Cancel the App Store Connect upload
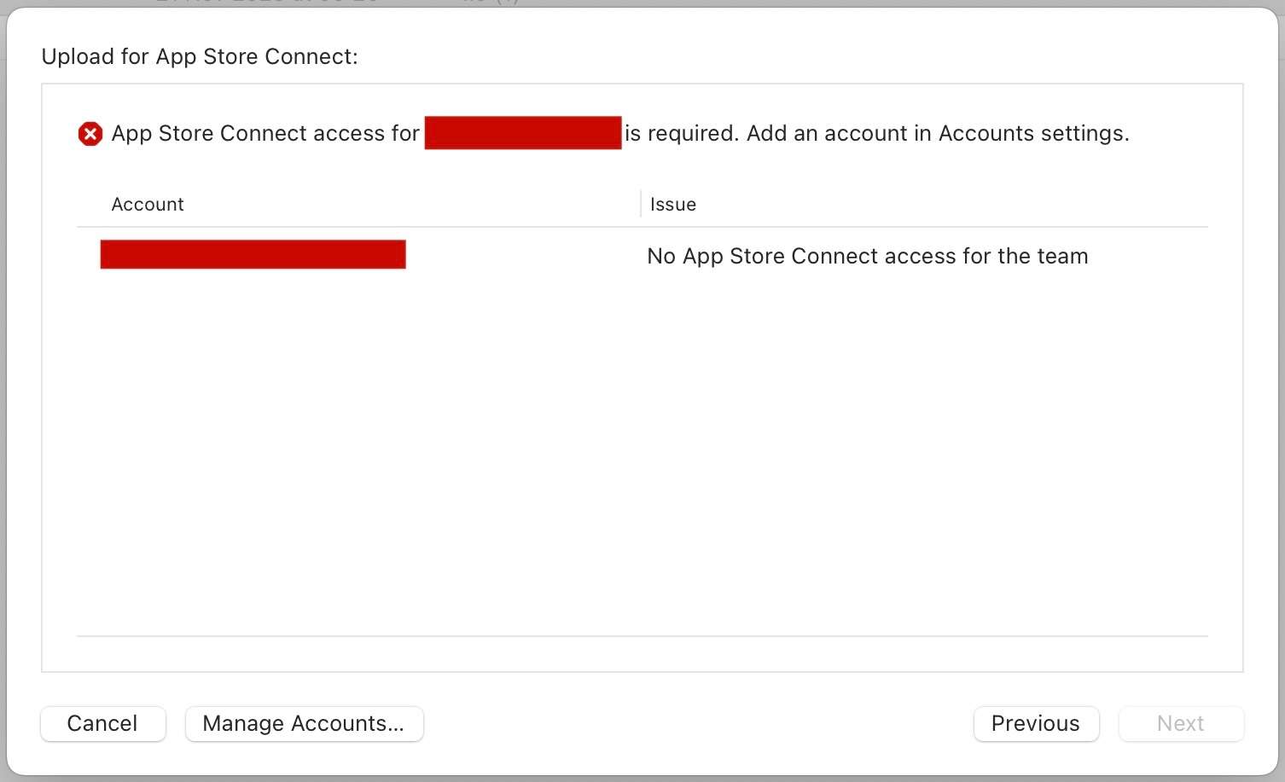The width and height of the screenshot is (1285, 782). tap(102, 724)
